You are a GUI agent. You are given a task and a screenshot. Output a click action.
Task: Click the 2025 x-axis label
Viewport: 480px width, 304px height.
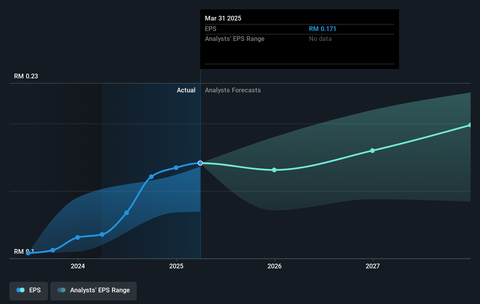(176, 266)
